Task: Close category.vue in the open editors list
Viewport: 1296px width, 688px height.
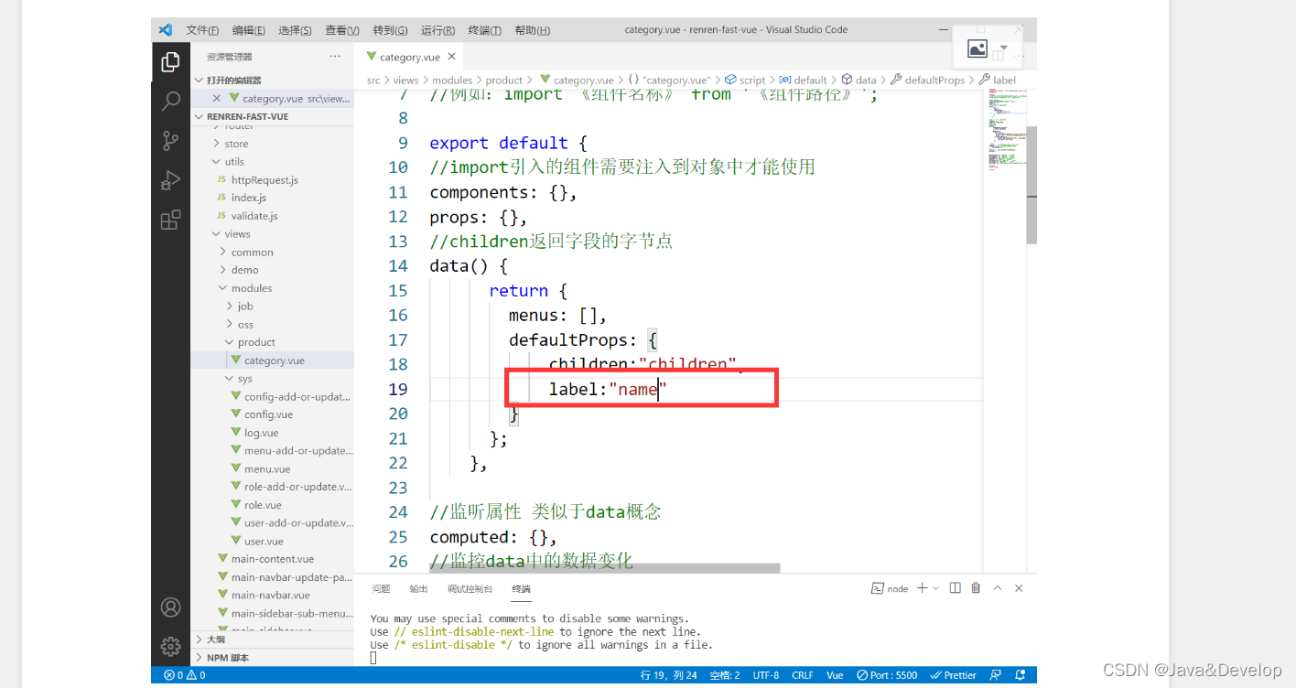Action: click(x=217, y=98)
